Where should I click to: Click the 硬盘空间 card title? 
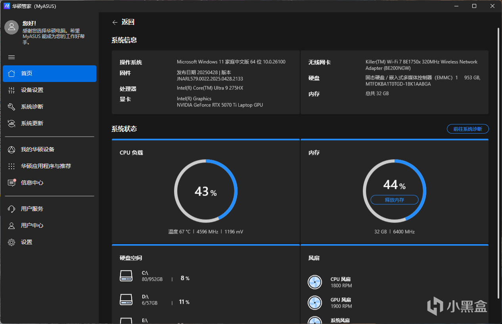point(131,258)
